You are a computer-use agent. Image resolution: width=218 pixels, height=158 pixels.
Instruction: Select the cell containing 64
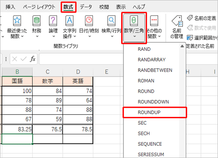click(x=78, y=100)
